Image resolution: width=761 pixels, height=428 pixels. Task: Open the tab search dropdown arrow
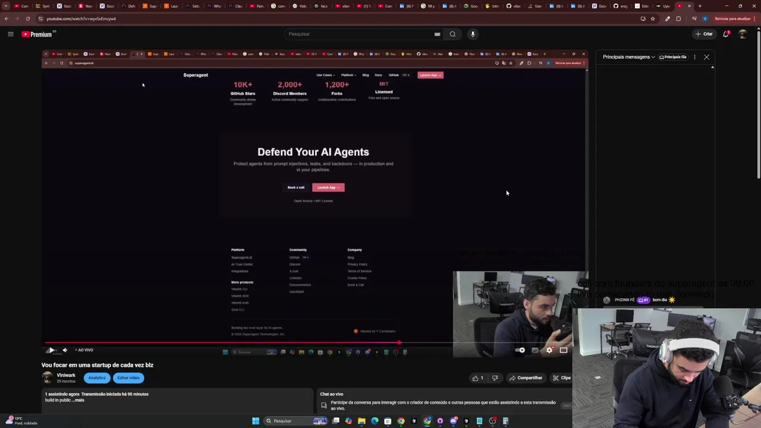click(5, 6)
